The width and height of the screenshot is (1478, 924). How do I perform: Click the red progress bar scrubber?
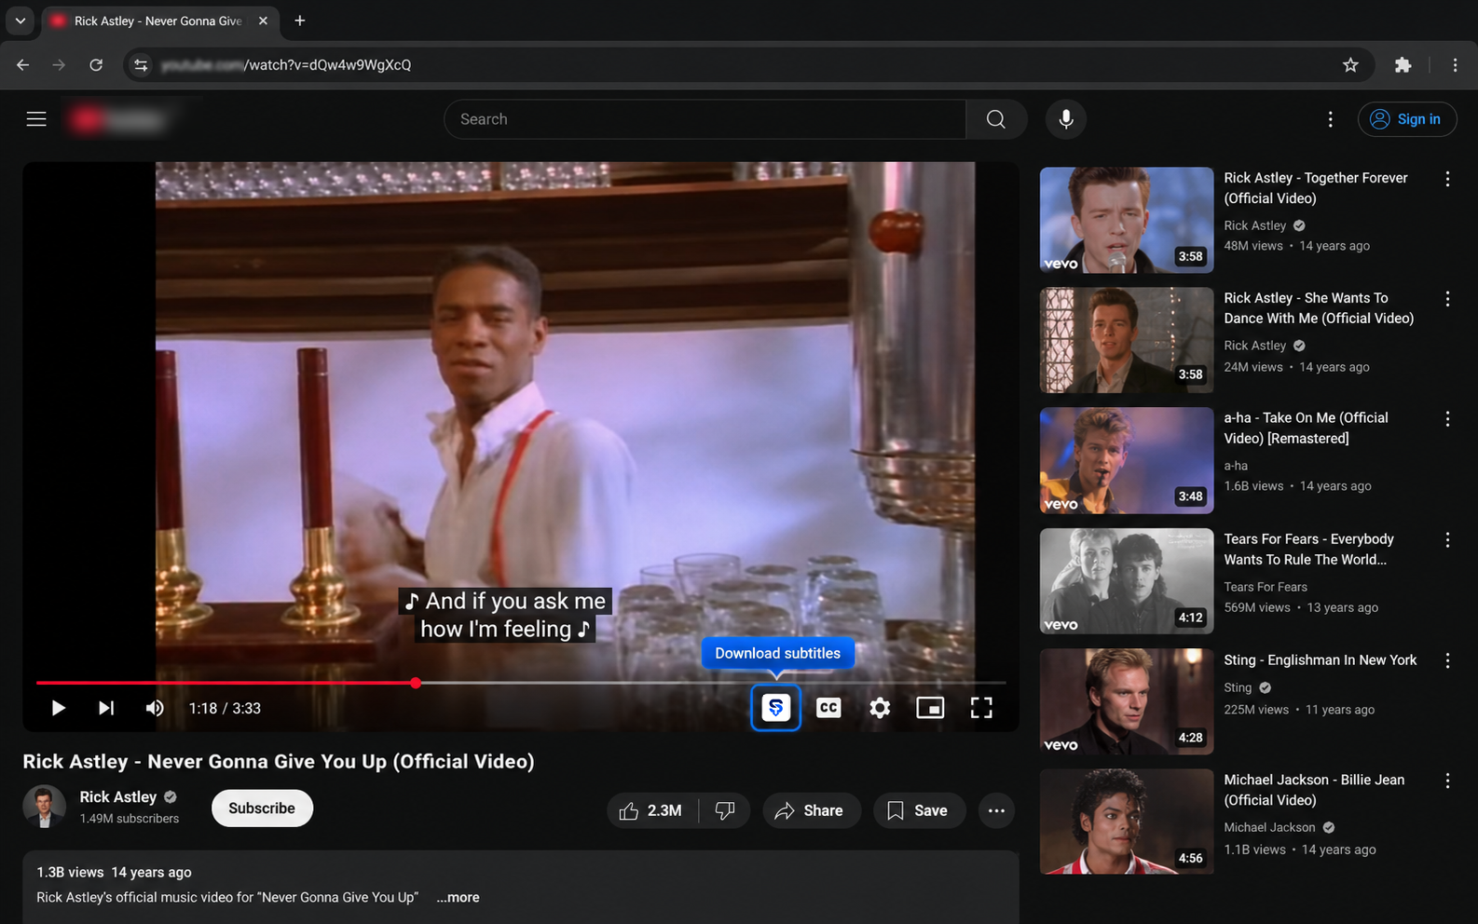coord(416,683)
